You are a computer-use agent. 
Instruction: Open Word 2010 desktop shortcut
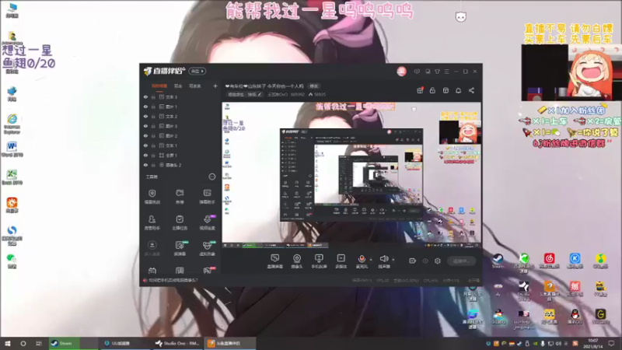click(x=12, y=149)
